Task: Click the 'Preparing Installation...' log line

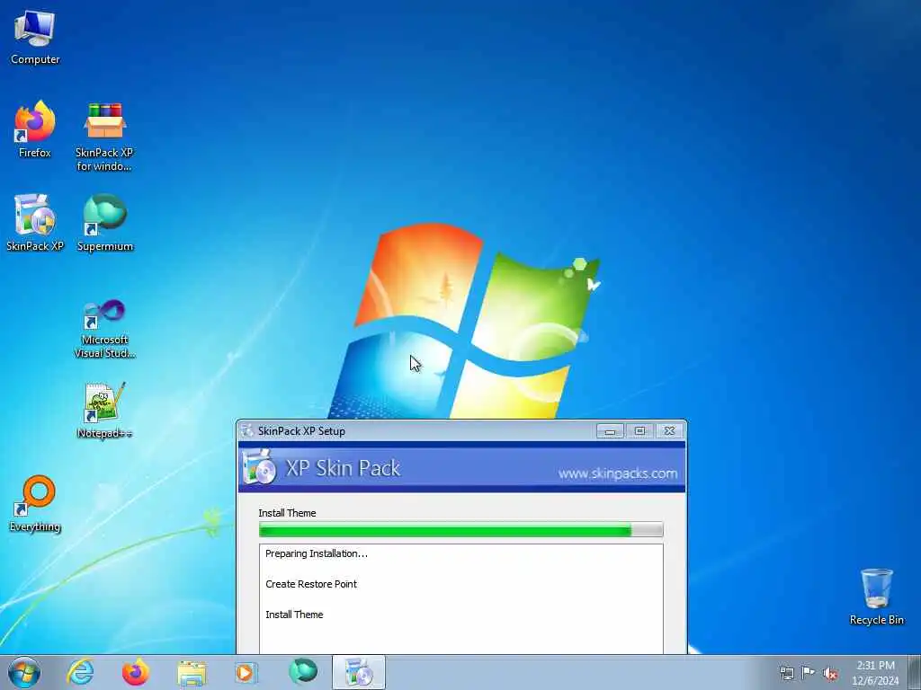Action: pos(316,553)
